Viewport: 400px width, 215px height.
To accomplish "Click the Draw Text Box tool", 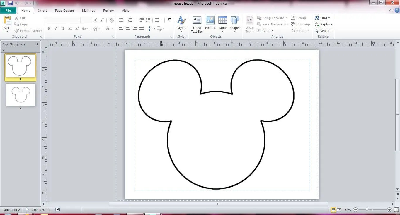I will tap(197, 25).
